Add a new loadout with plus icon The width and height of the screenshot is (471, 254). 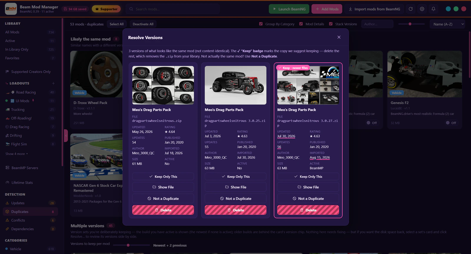tap(53, 83)
